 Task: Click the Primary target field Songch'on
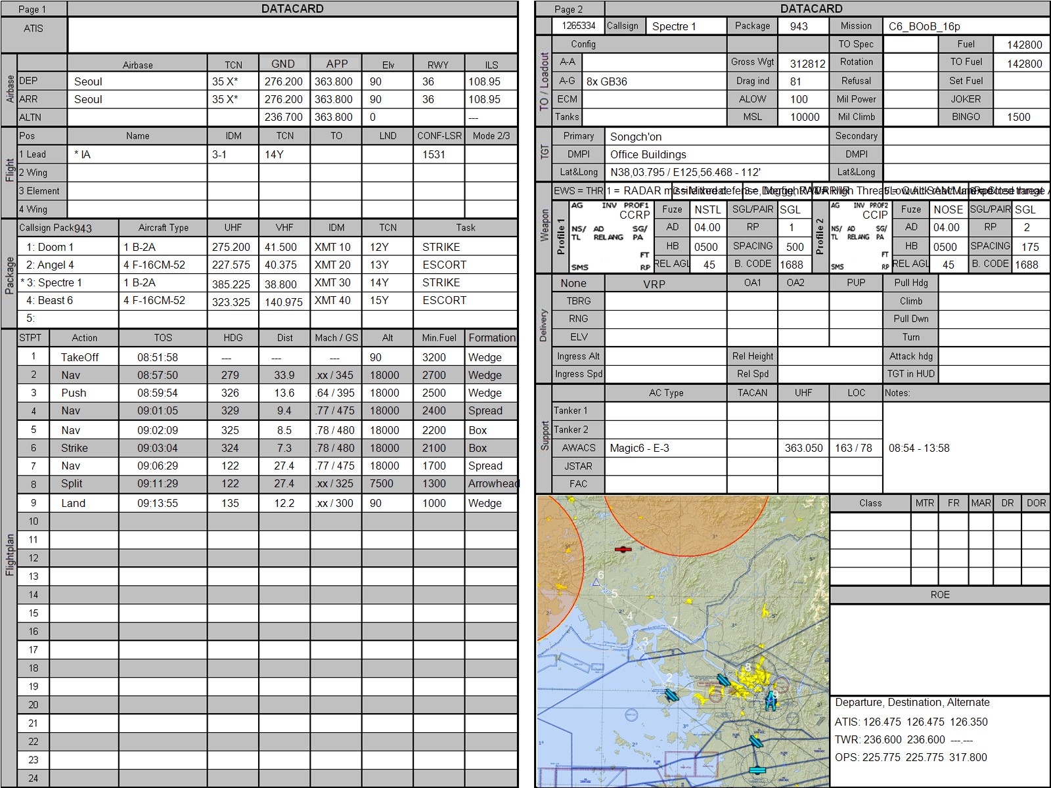point(716,137)
